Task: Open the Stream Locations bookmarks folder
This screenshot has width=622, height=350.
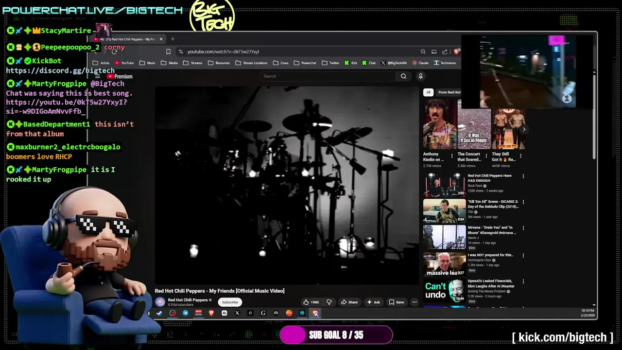Action: (x=251, y=63)
